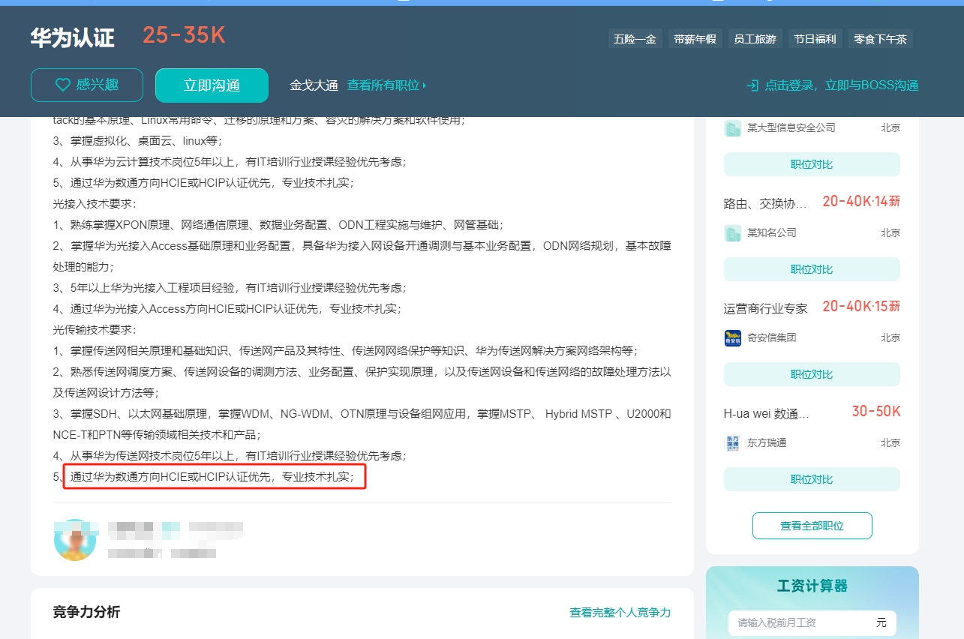
Task: Open the 运营商行业专家 job listing
Action: pos(765,308)
